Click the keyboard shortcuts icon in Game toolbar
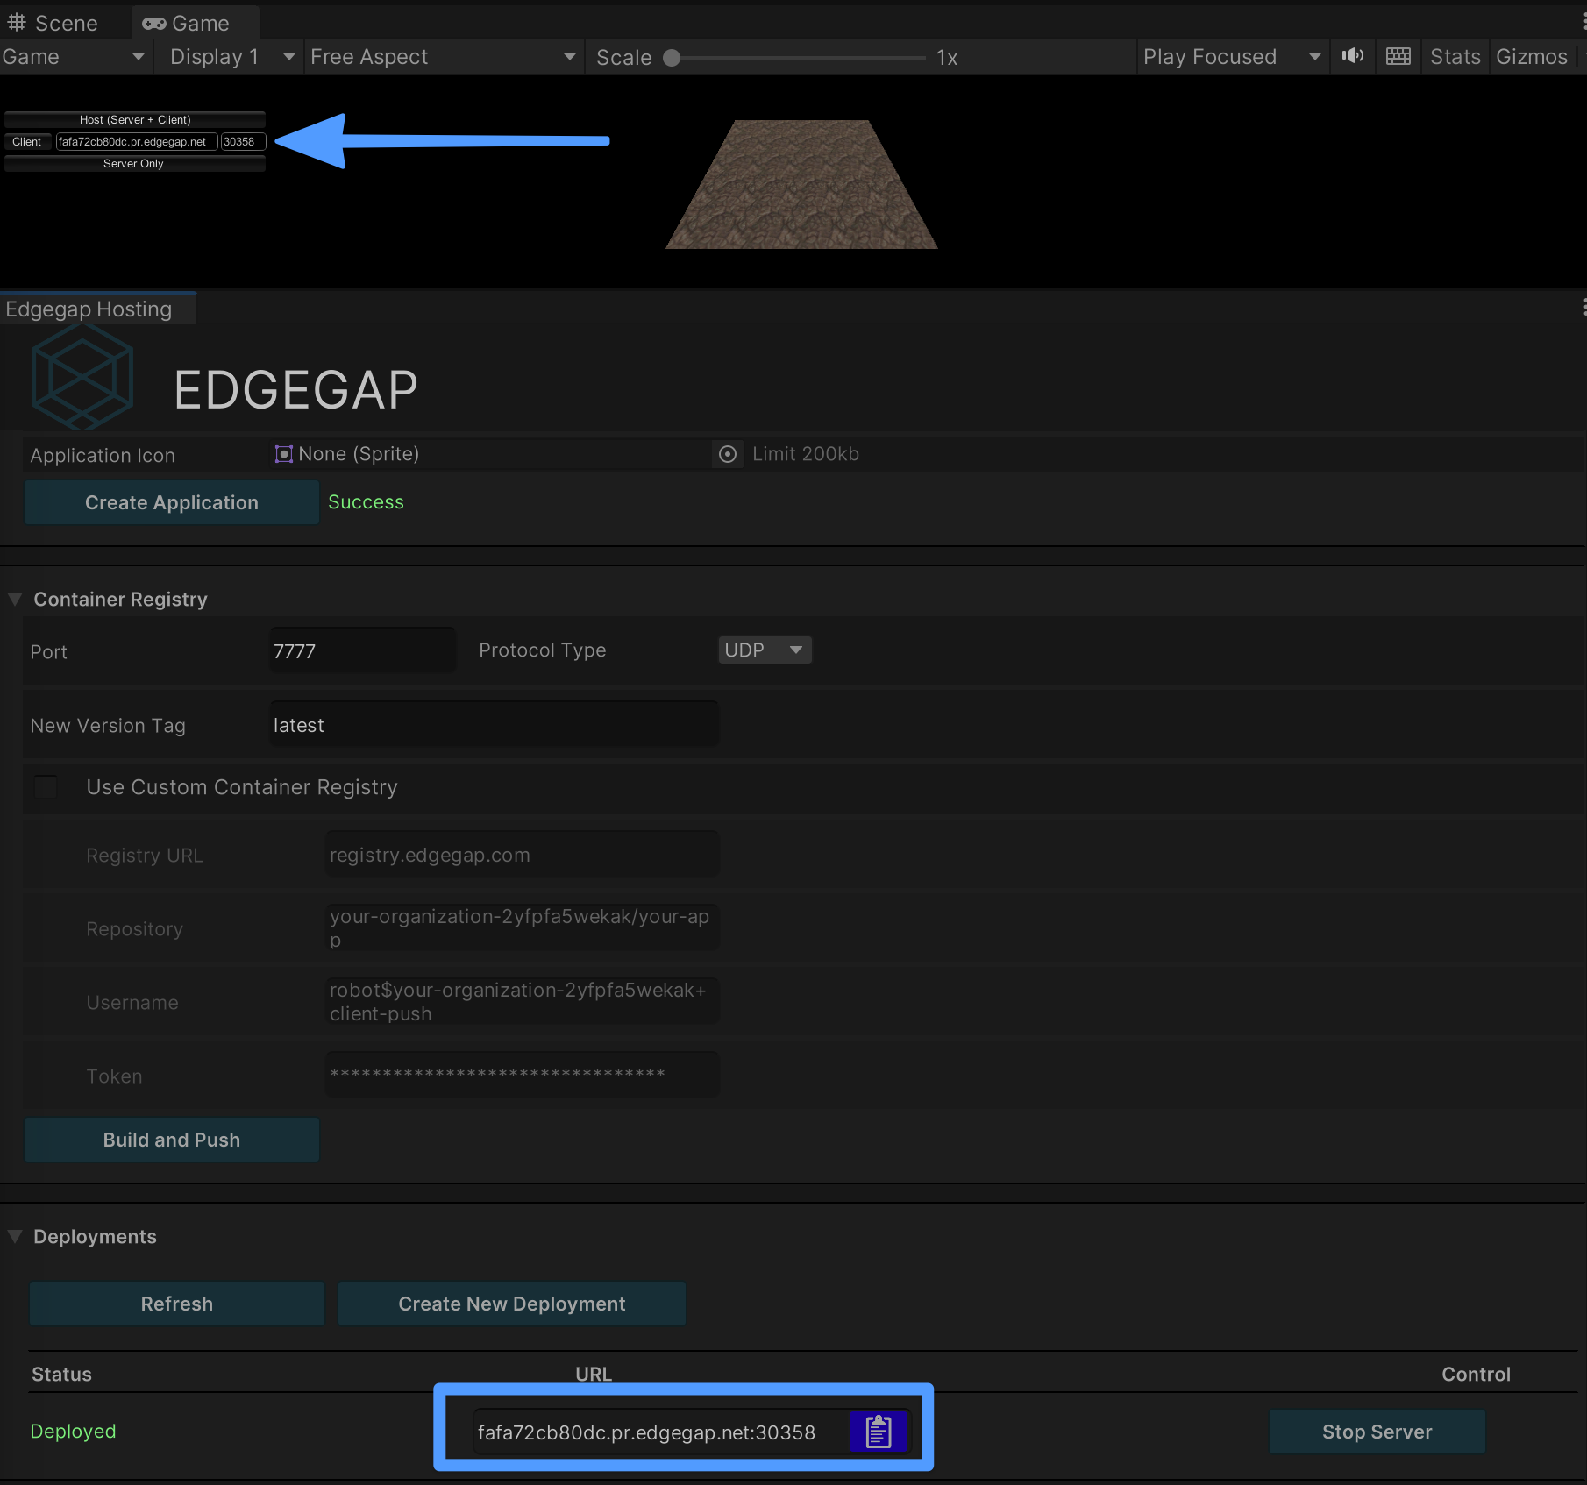 click(x=1398, y=57)
